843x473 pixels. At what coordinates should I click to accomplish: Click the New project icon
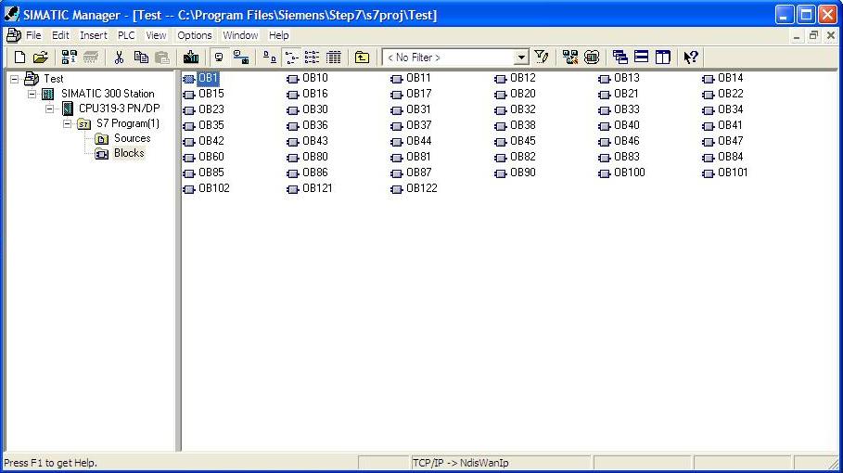[19, 57]
